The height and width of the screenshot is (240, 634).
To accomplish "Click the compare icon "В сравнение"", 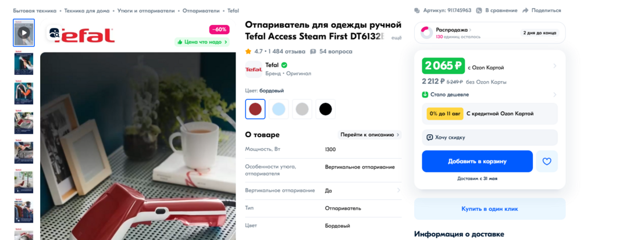I will (479, 10).
